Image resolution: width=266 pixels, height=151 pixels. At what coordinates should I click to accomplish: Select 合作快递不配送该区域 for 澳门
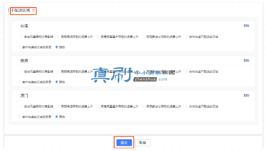click(x=187, y=106)
